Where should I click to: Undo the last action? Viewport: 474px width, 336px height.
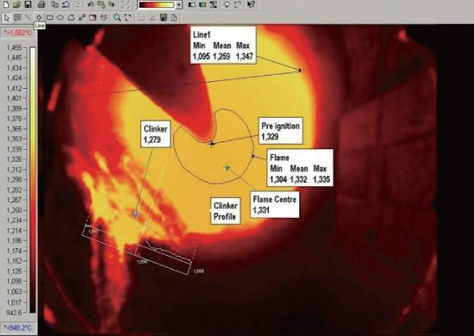click(65, 4)
